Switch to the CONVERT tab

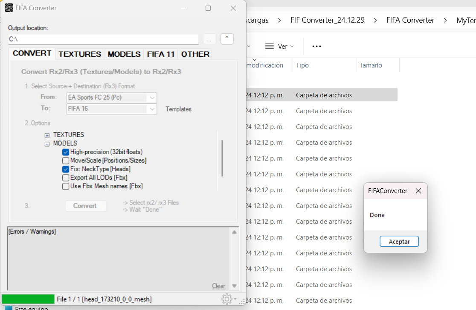pyautogui.click(x=32, y=53)
